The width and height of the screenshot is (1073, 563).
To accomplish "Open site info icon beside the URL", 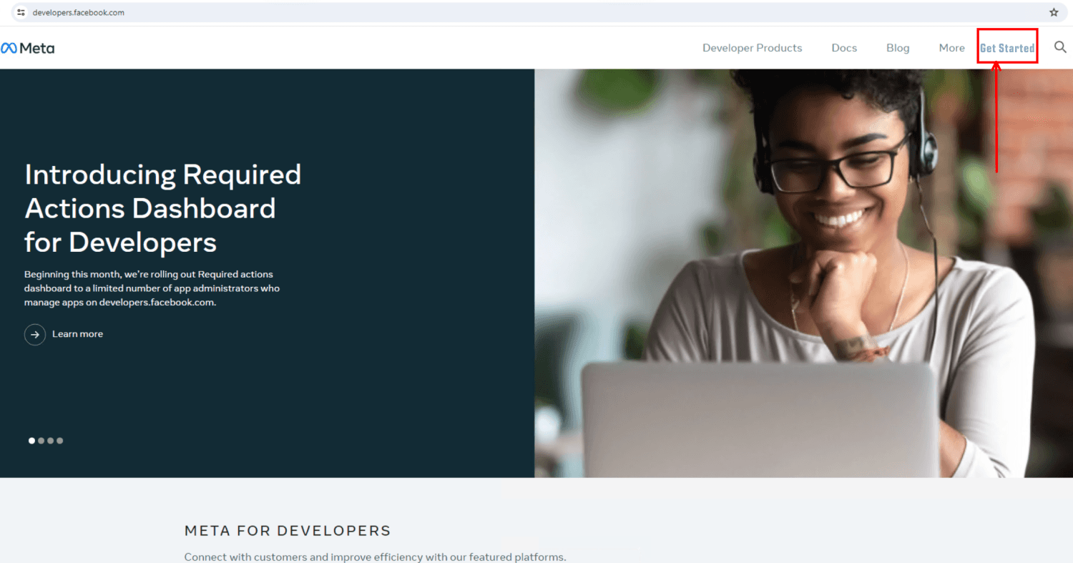I will pos(21,12).
